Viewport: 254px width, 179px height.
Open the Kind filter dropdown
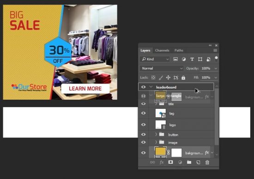[155, 59]
